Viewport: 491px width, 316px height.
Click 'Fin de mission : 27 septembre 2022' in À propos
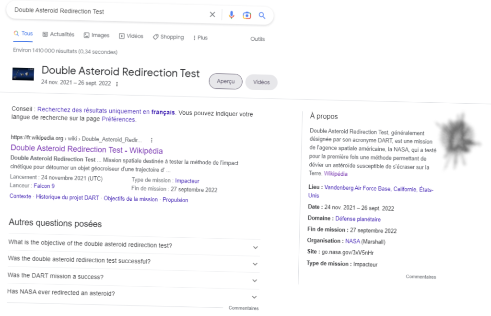352,230
